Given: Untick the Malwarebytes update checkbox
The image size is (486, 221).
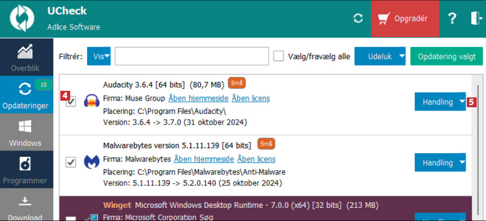Looking at the screenshot, I should click(71, 162).
